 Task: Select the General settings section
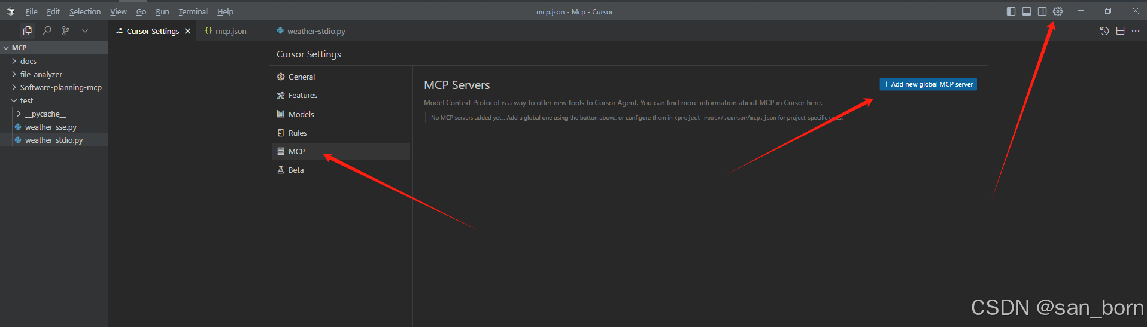coord(341,77)
